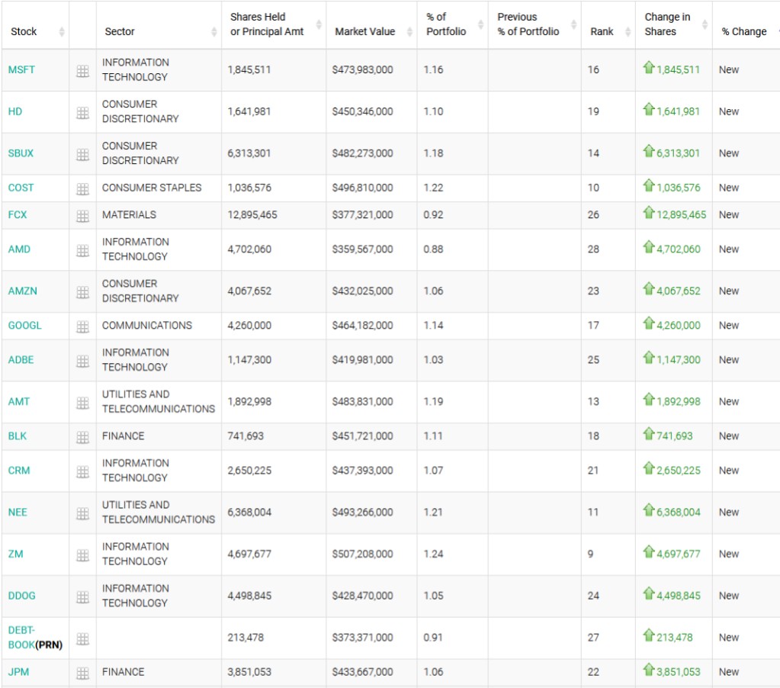Image resolution: width=780 pixels, height=688 pixels.
Task: Sort by Rank column header
Action: 602,31
